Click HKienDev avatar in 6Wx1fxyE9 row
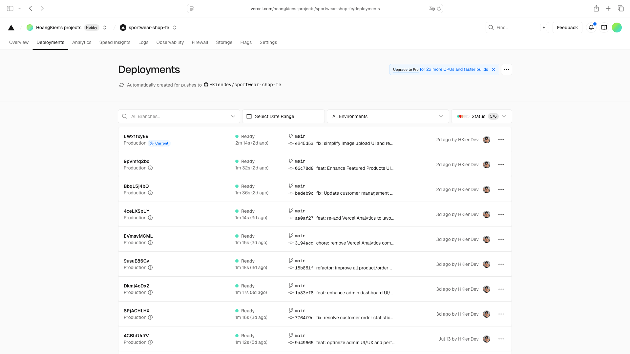The height and width of the screenshot is (354, 630). tap(487, 140)
